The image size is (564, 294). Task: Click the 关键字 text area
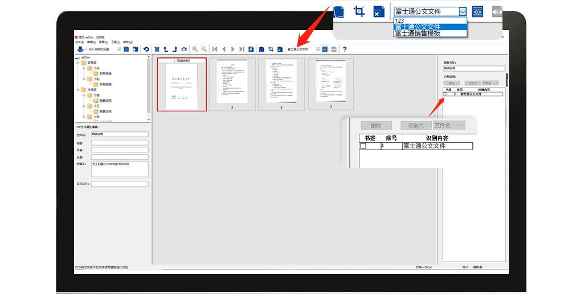click(x=120, y=169)
